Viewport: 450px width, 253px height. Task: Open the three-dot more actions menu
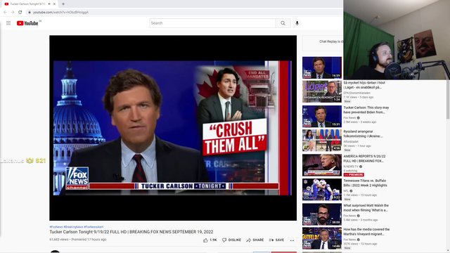pos(292,240)
